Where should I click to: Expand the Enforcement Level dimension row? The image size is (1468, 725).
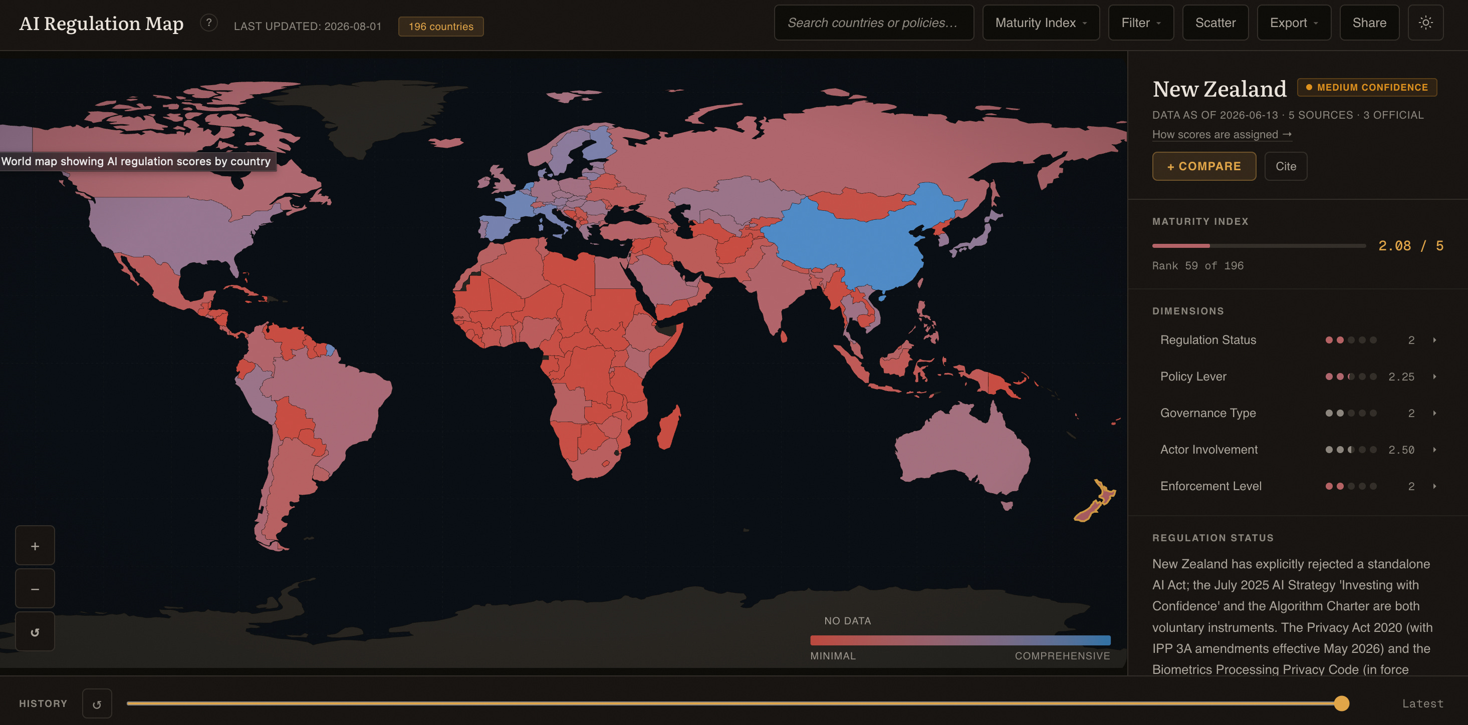click(x=1298, y=486)
